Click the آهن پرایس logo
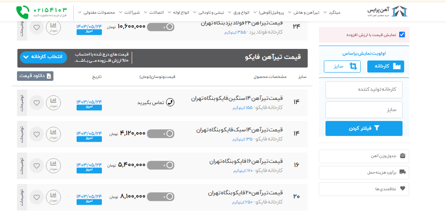 (388, 12)
